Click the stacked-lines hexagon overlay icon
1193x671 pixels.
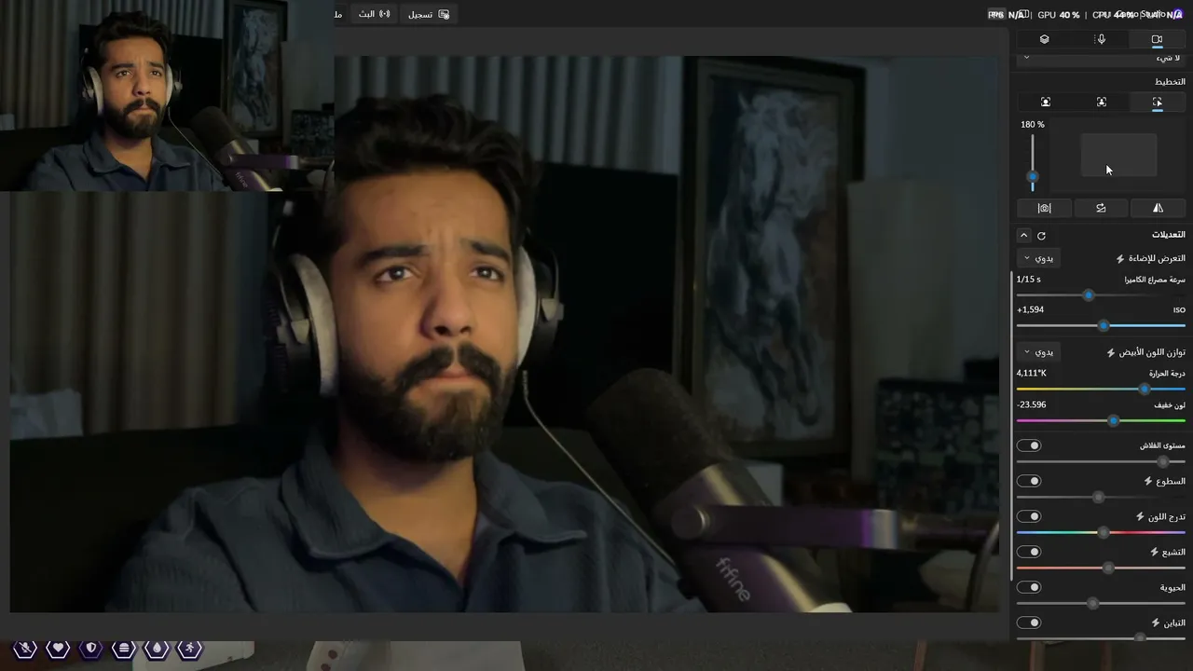click(124, 648)
